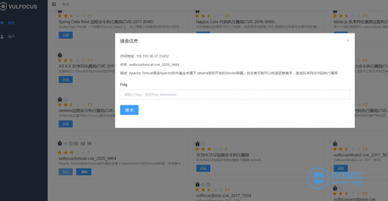The width and height of the screenshot is (388, 201).
Task: Click the bug icon on the struts2 card
Action: click(x=335, y=144)
